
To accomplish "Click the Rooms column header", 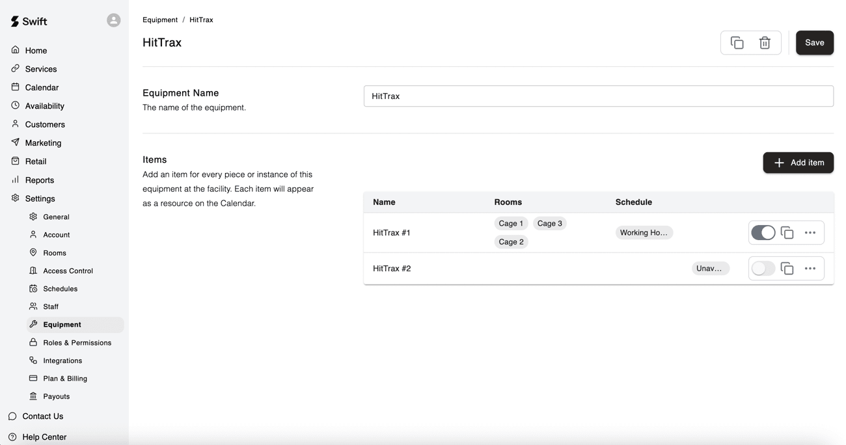I will 508,202.
